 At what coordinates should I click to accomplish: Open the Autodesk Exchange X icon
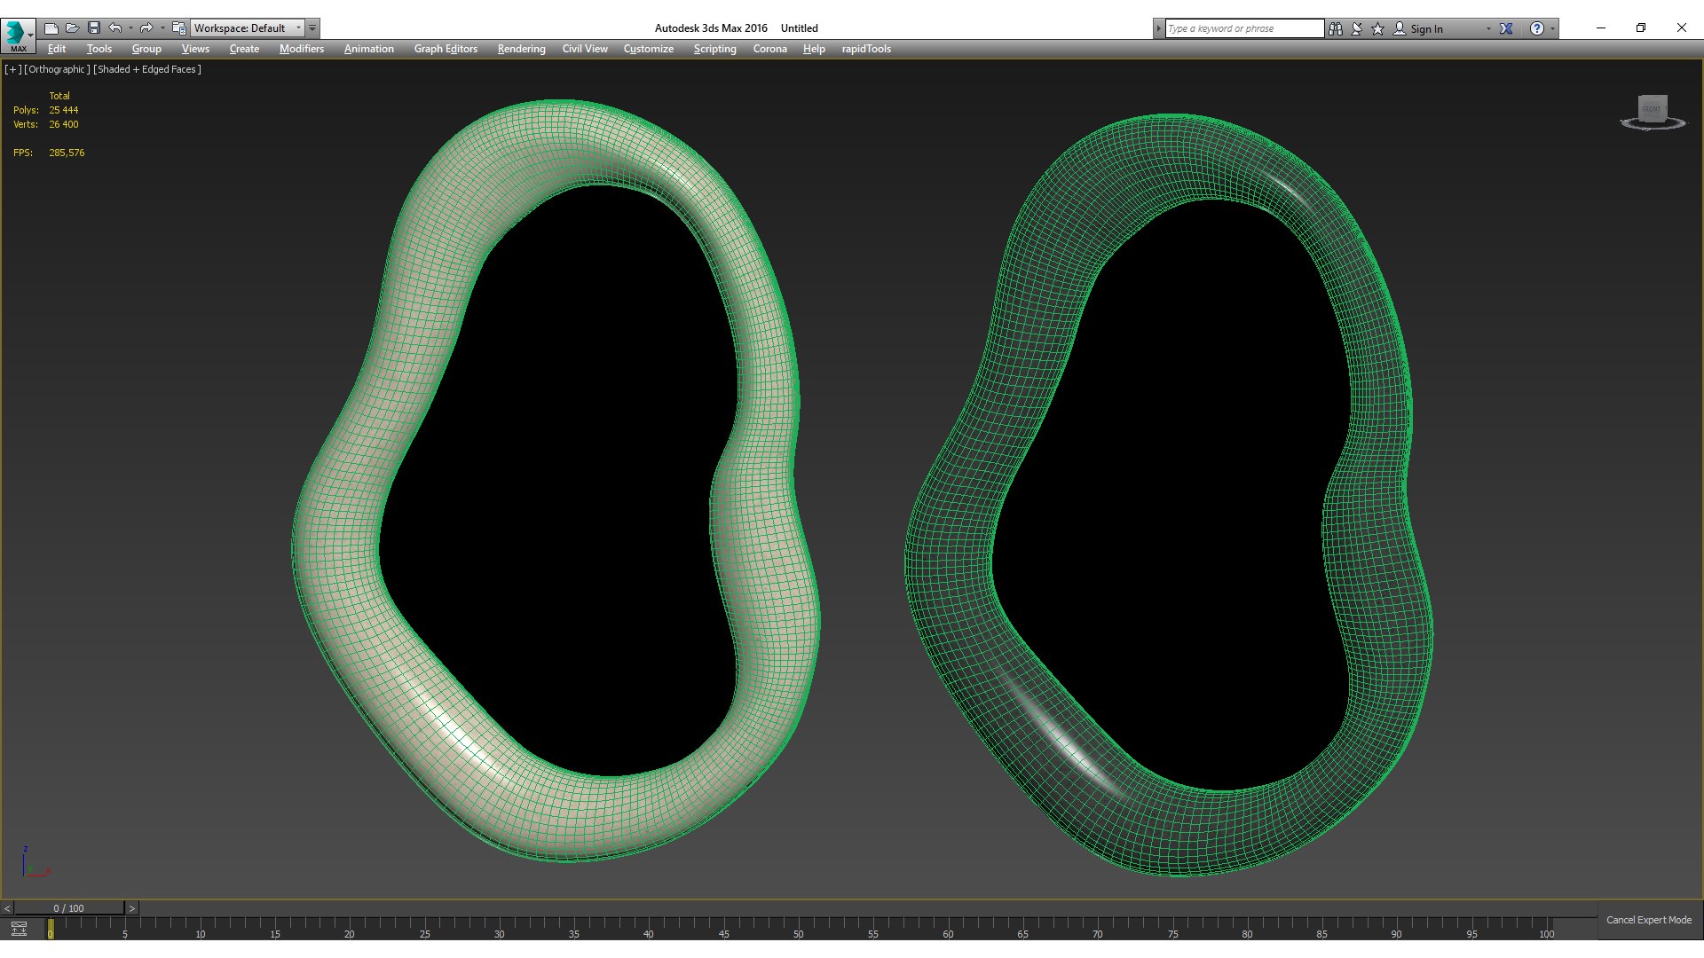(x=1506, y=28)
